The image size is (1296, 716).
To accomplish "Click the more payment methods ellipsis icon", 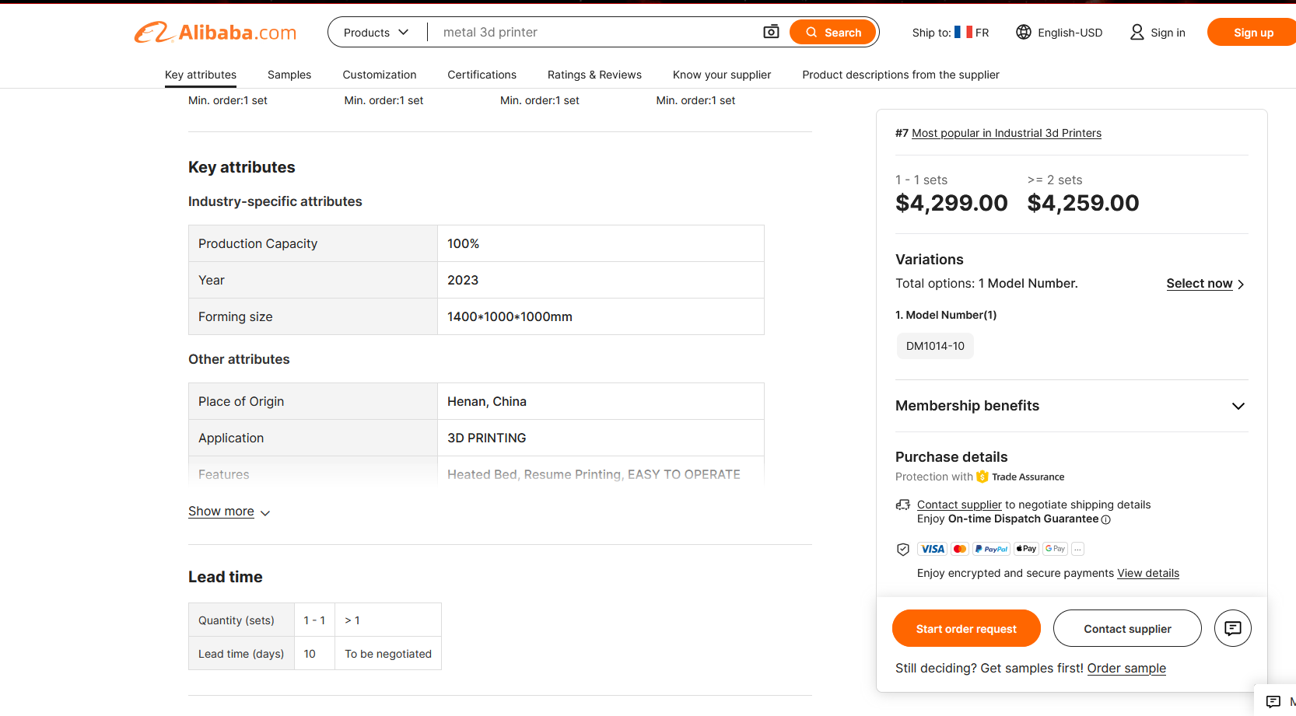I will (1077, 549).
